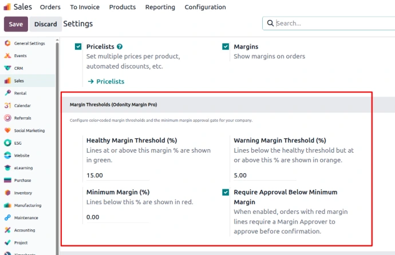Screen dimensions: 395x255
Task: Open the Reporting menu
Action: click(160, 7)
